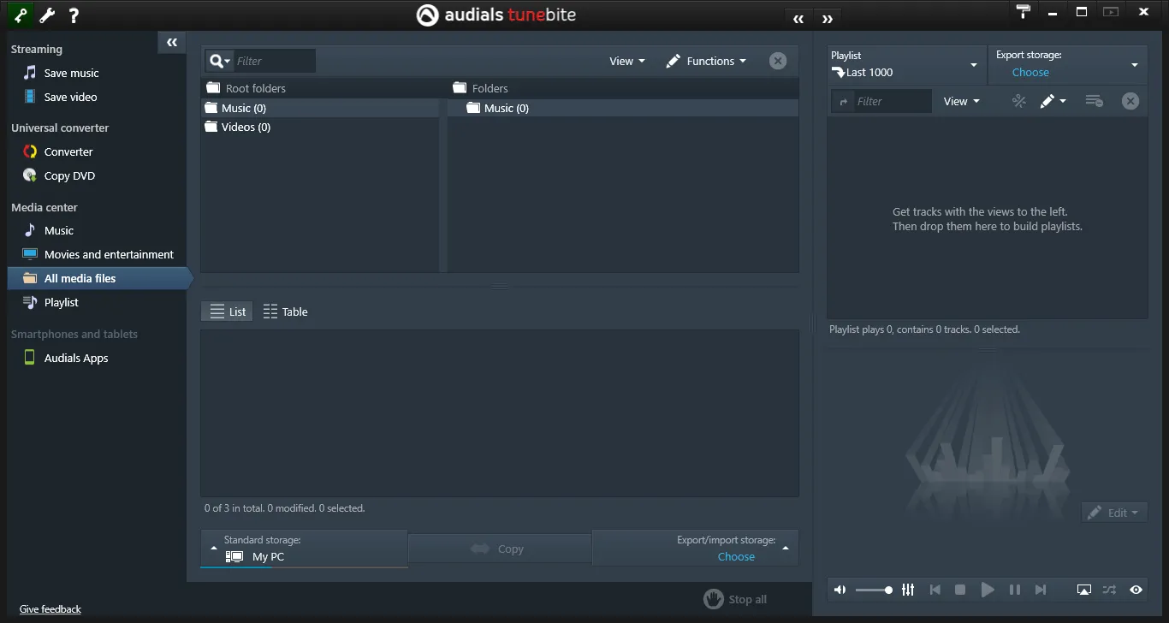Open the equalizer controls
The height and width of the screenshot is (623, 1169).
click(908, 590)
